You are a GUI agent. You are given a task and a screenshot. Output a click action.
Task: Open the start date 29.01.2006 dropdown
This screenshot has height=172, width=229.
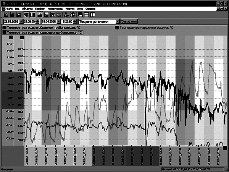(21, 22)
